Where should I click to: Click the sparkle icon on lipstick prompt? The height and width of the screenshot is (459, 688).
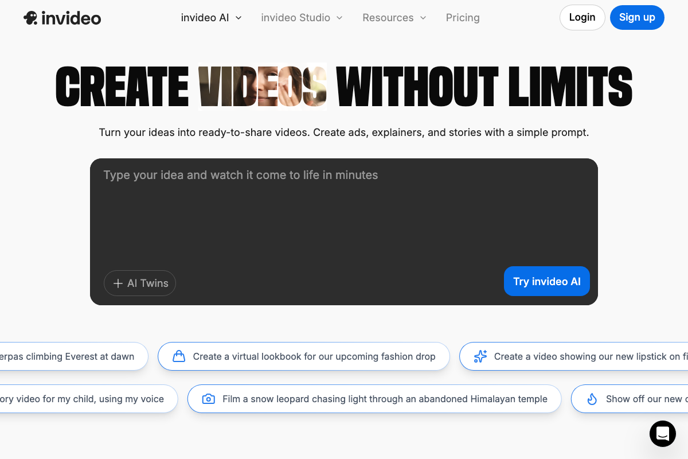pos(480,356)
